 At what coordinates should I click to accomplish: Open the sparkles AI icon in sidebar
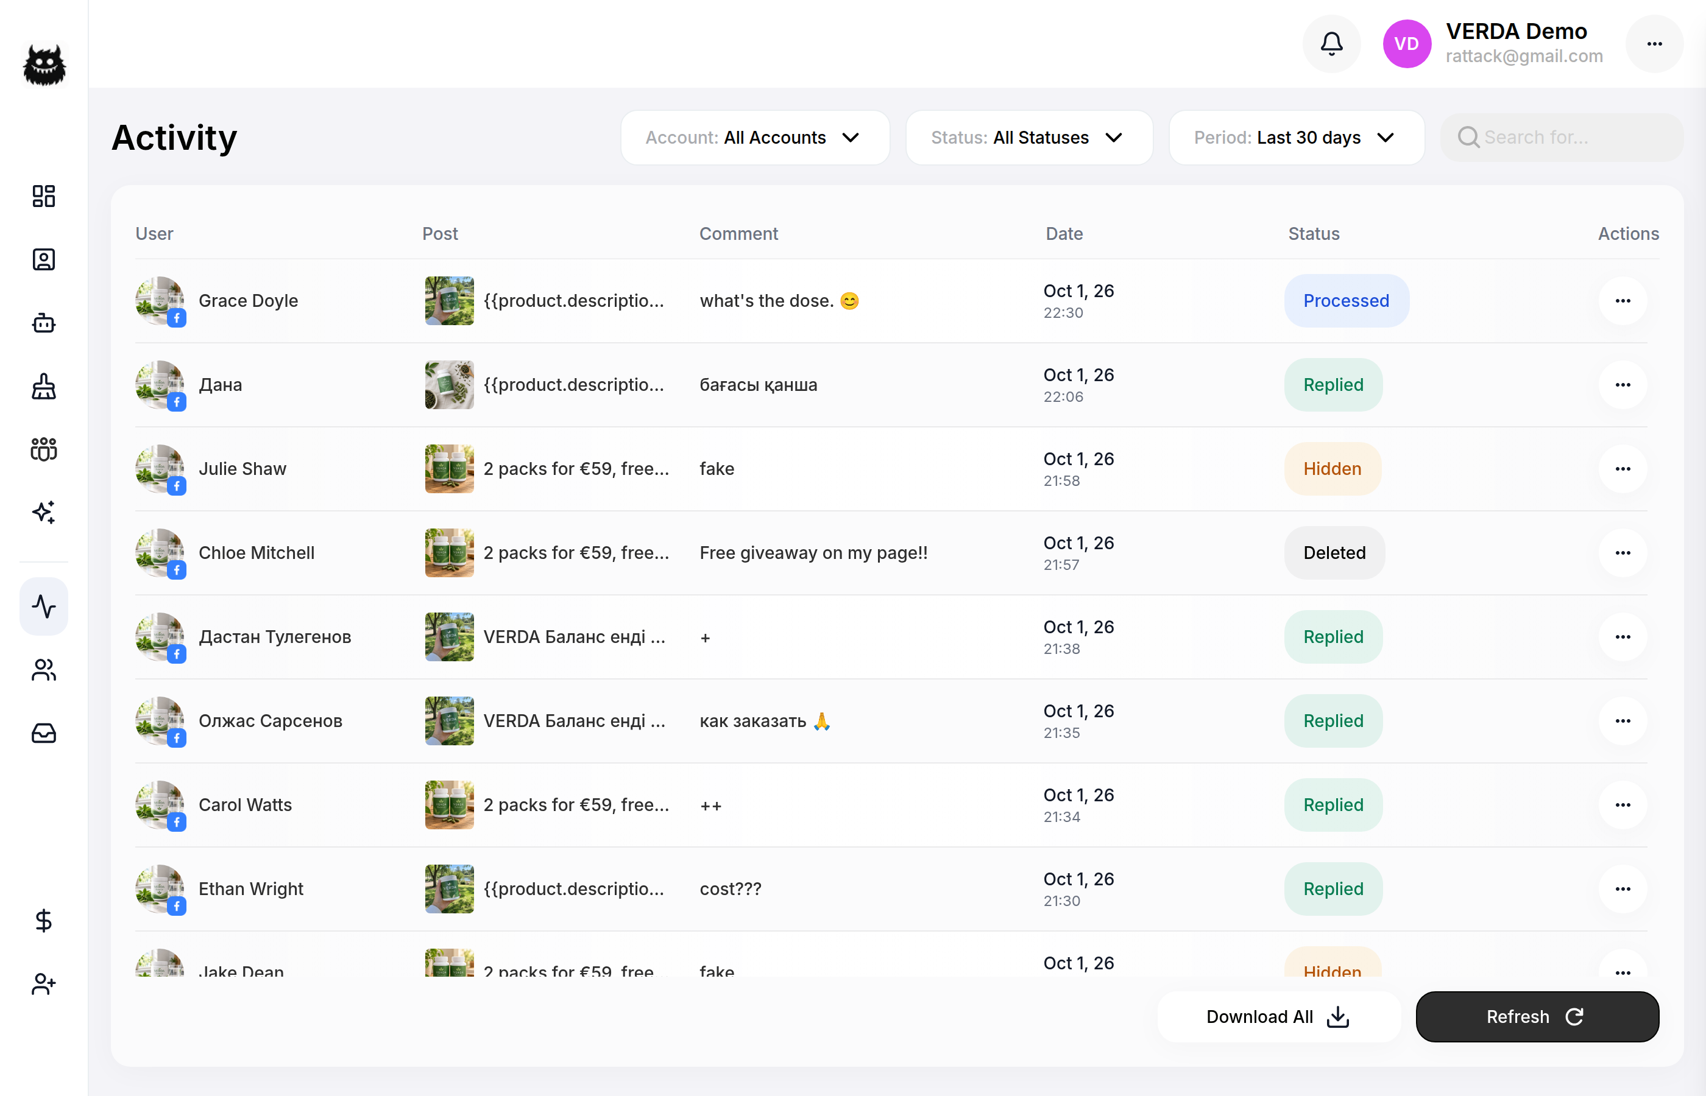(x=44, y=513)
